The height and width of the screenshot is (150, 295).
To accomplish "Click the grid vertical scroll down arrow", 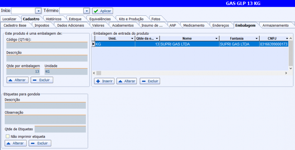I will [x=291, y=69].
